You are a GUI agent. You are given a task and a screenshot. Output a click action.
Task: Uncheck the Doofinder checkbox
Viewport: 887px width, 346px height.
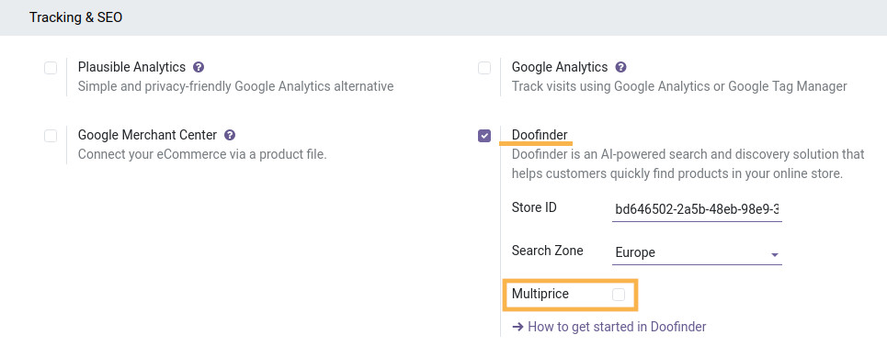[484, 136]
